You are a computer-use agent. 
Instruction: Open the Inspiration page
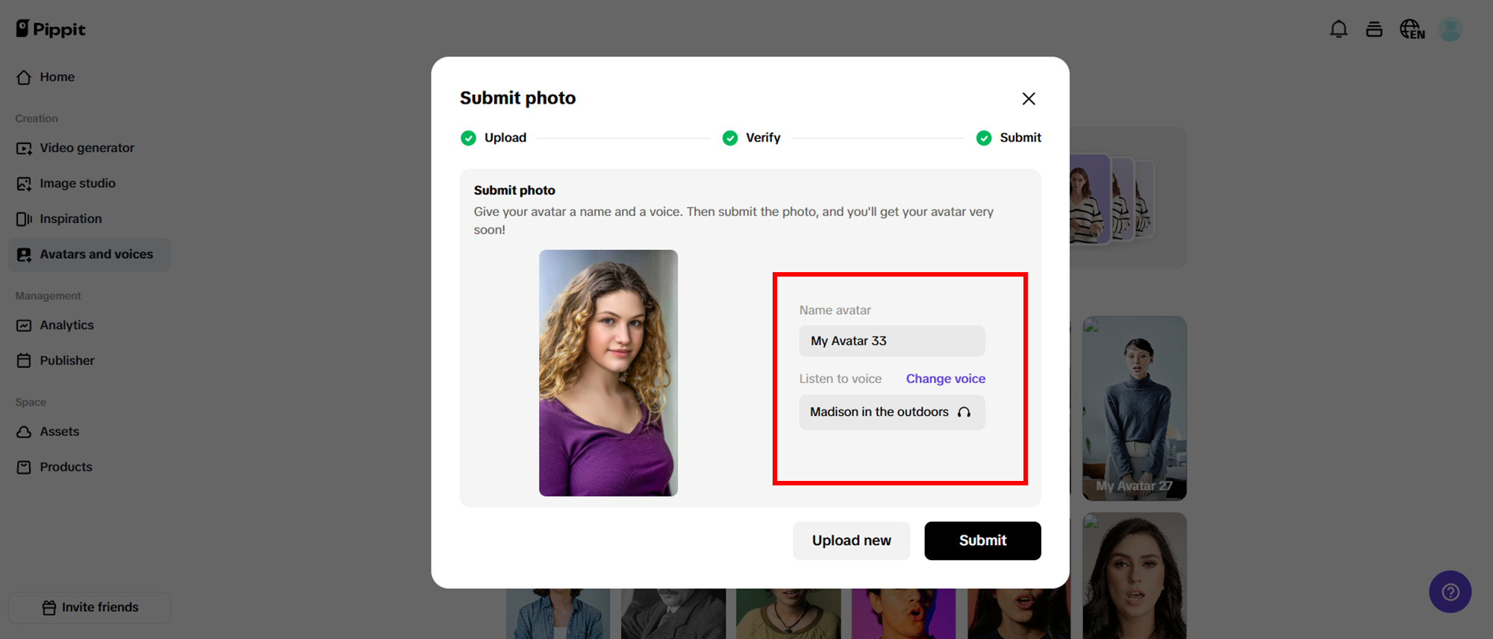tap(70, 218)
